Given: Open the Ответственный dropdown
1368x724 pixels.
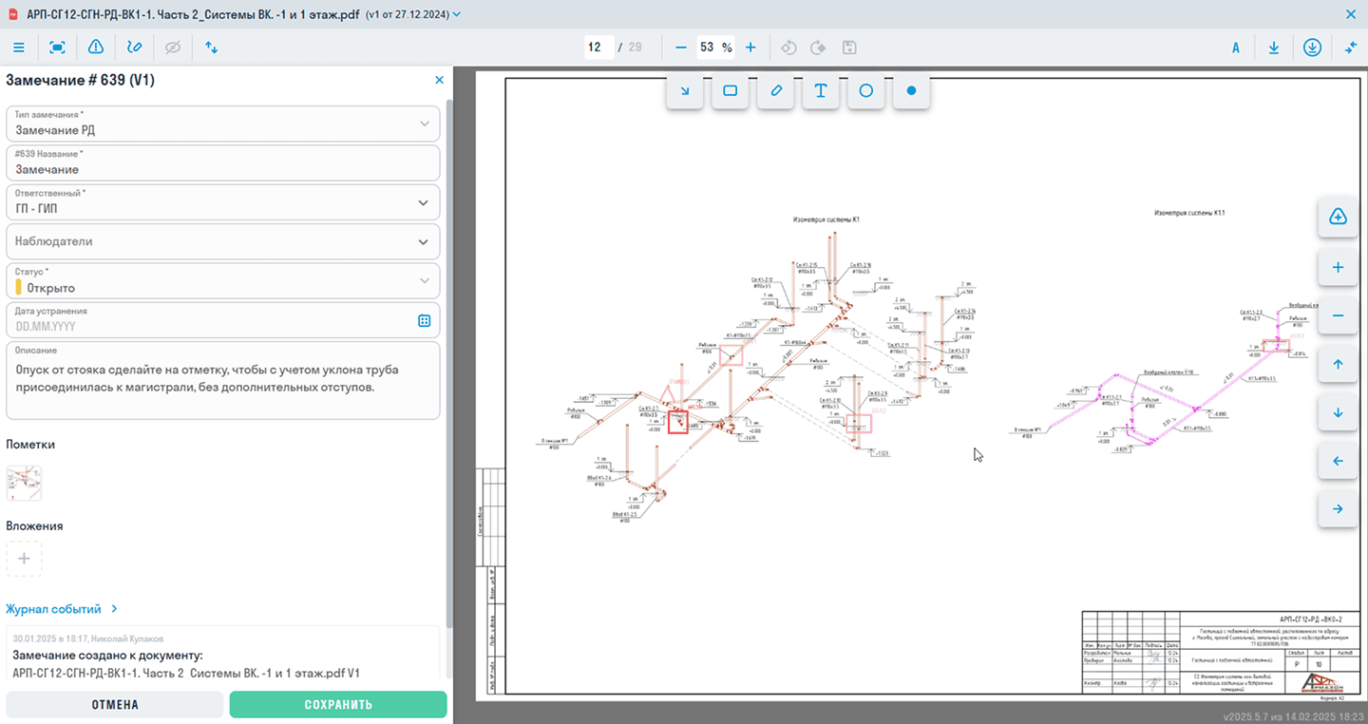Looking at the screenshot, I should [424, 202].
